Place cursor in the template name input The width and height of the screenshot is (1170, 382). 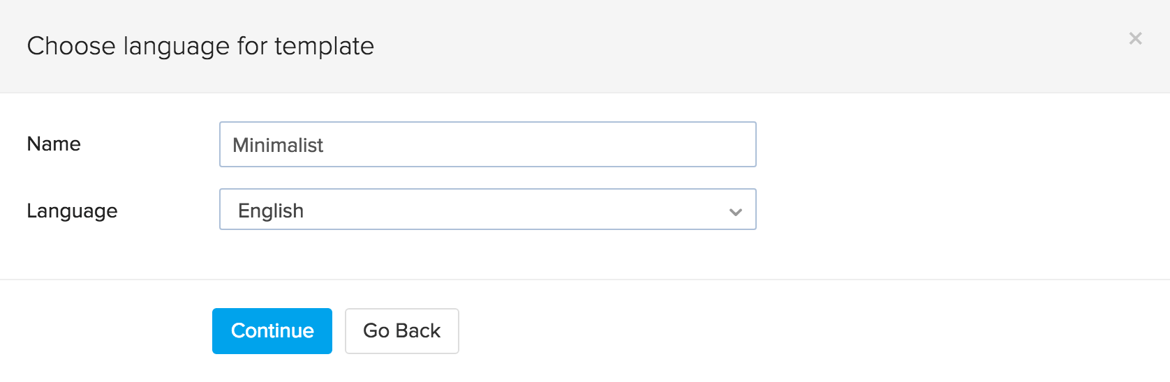tap(487, 144)
